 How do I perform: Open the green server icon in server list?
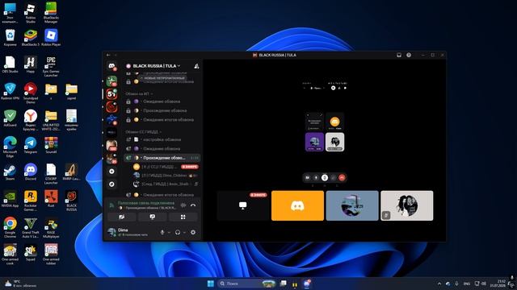click(111, 81)
